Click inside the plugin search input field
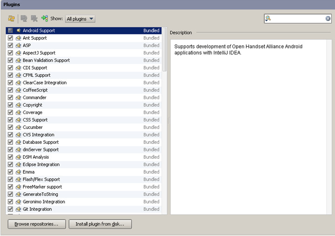Image resolution: width=335 pixels, height=236 pixels. tap(298, 19)
